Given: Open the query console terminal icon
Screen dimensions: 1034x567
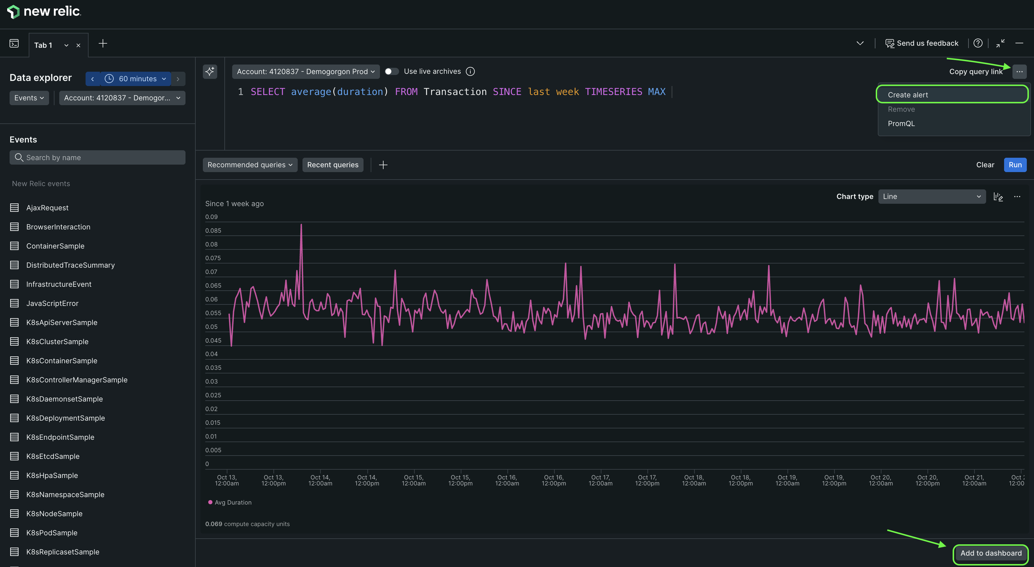Looking at the screenshot, I should 14,43.
